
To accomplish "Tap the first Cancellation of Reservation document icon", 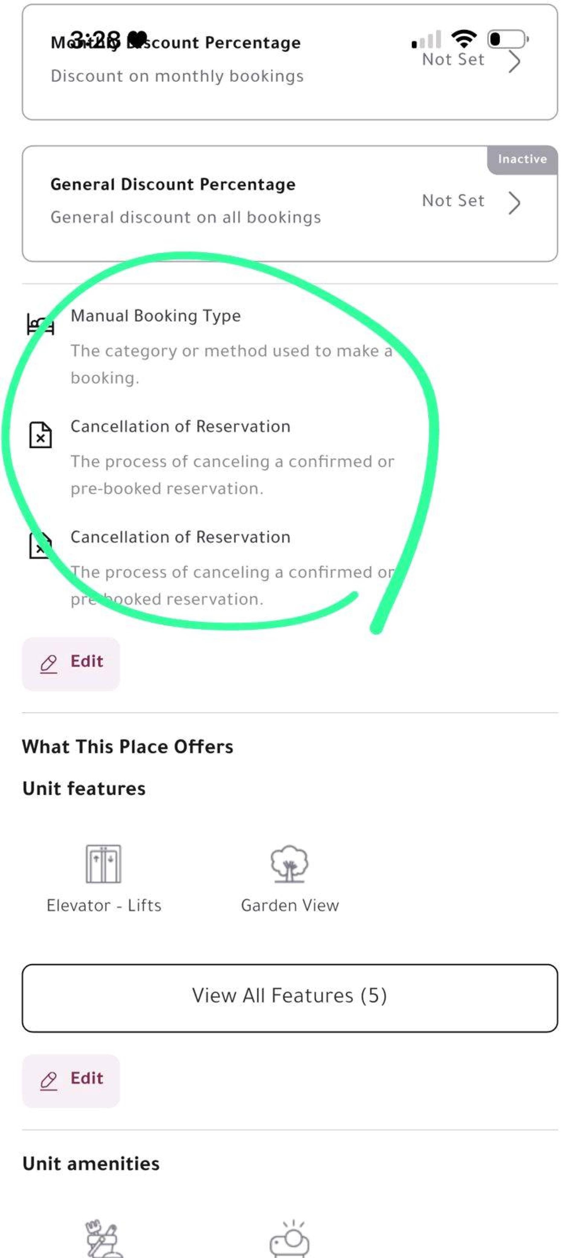I will click(40, 435).
